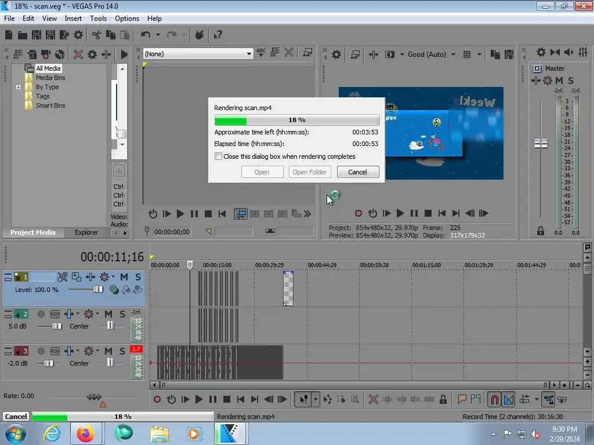594x445 pixels.
Task: Click the Undo arrow icon
Action: tap(146, 35)
